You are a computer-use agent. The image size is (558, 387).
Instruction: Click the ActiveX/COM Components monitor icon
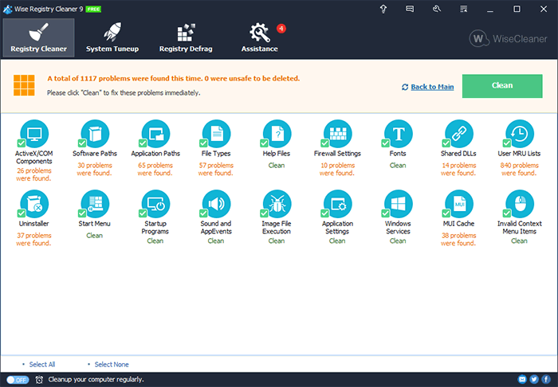tap(34, 134)
